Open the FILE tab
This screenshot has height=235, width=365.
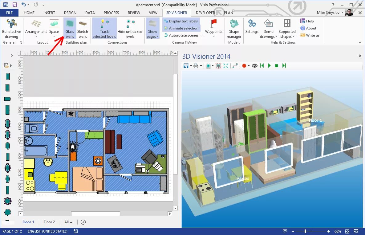pyautogui.click(x=9, y=13)
